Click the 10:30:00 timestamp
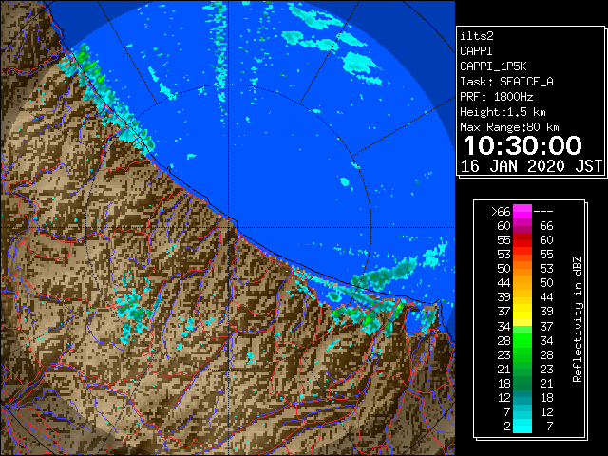608x456 pixels. pyautogui.click(x=522, y=145)
